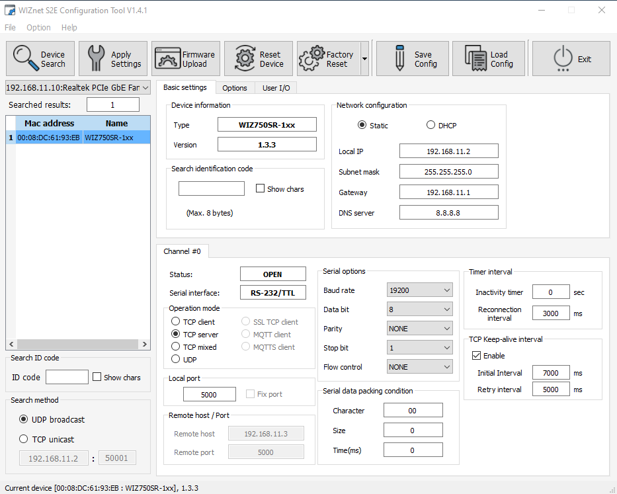
Task: Select the DHCP radio button
Action: 431,125
